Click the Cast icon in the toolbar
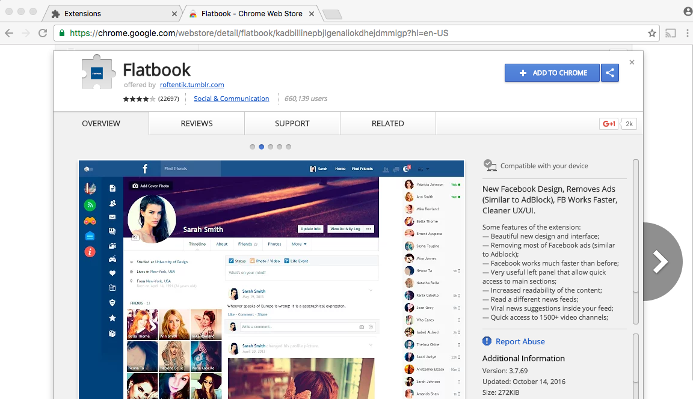693x399 pixels. (x=671, y=33)
